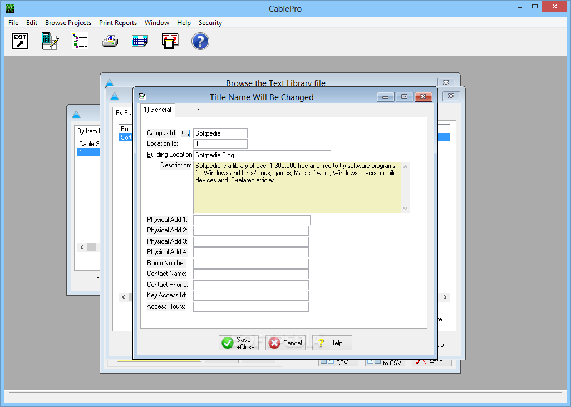Screen dimensions: 571x407
Task: Click the right scroll arrow in the background browse list
Action: [x=445, y=297]
